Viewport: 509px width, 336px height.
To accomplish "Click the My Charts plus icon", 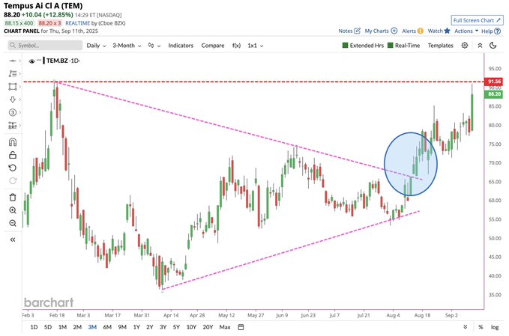I will pyautogui.click(x=394, y=31).
